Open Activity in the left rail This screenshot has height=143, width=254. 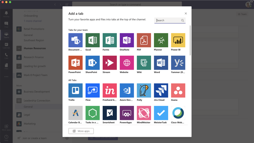point(6,14)
